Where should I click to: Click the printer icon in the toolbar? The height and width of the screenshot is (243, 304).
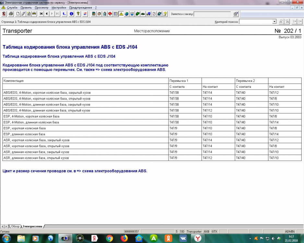coord(11,14)
